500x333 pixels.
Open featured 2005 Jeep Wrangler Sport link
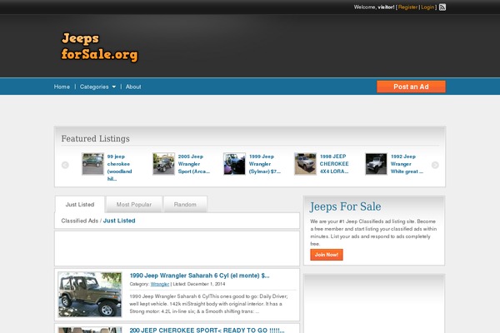[x=194, y=164]
